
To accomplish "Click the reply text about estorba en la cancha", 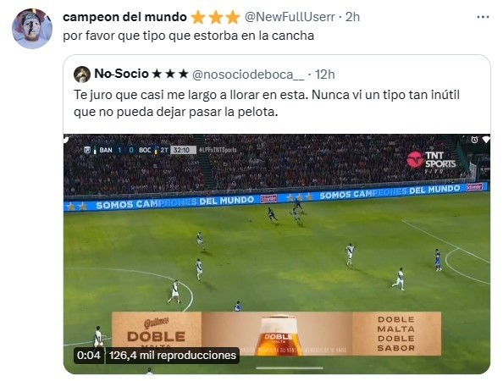I will [188, 36].
